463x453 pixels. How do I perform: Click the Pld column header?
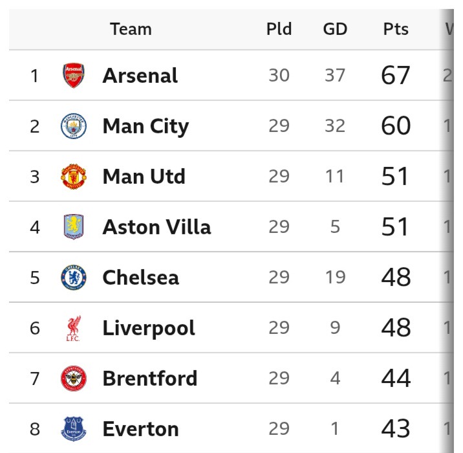tap(279, 29)
